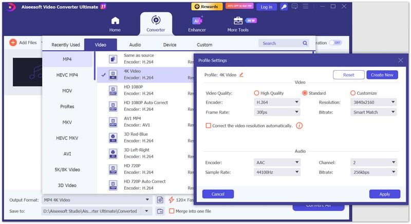Click the HD 1080P format icon
Screen dimensions: 411x224
point(113,90)
